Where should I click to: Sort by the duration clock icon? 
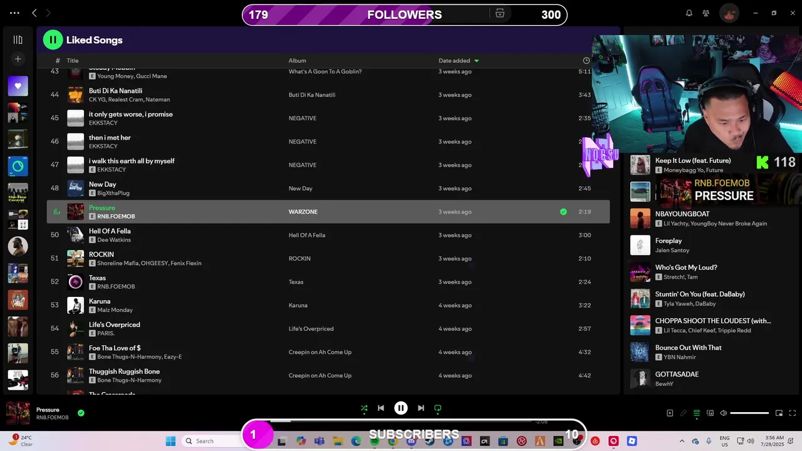(x=586, y=61)
